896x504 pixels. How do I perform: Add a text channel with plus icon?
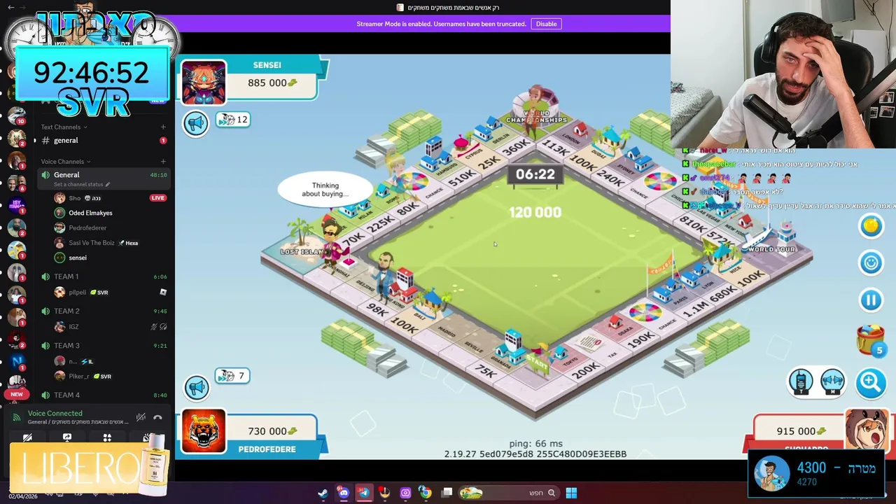163,127
